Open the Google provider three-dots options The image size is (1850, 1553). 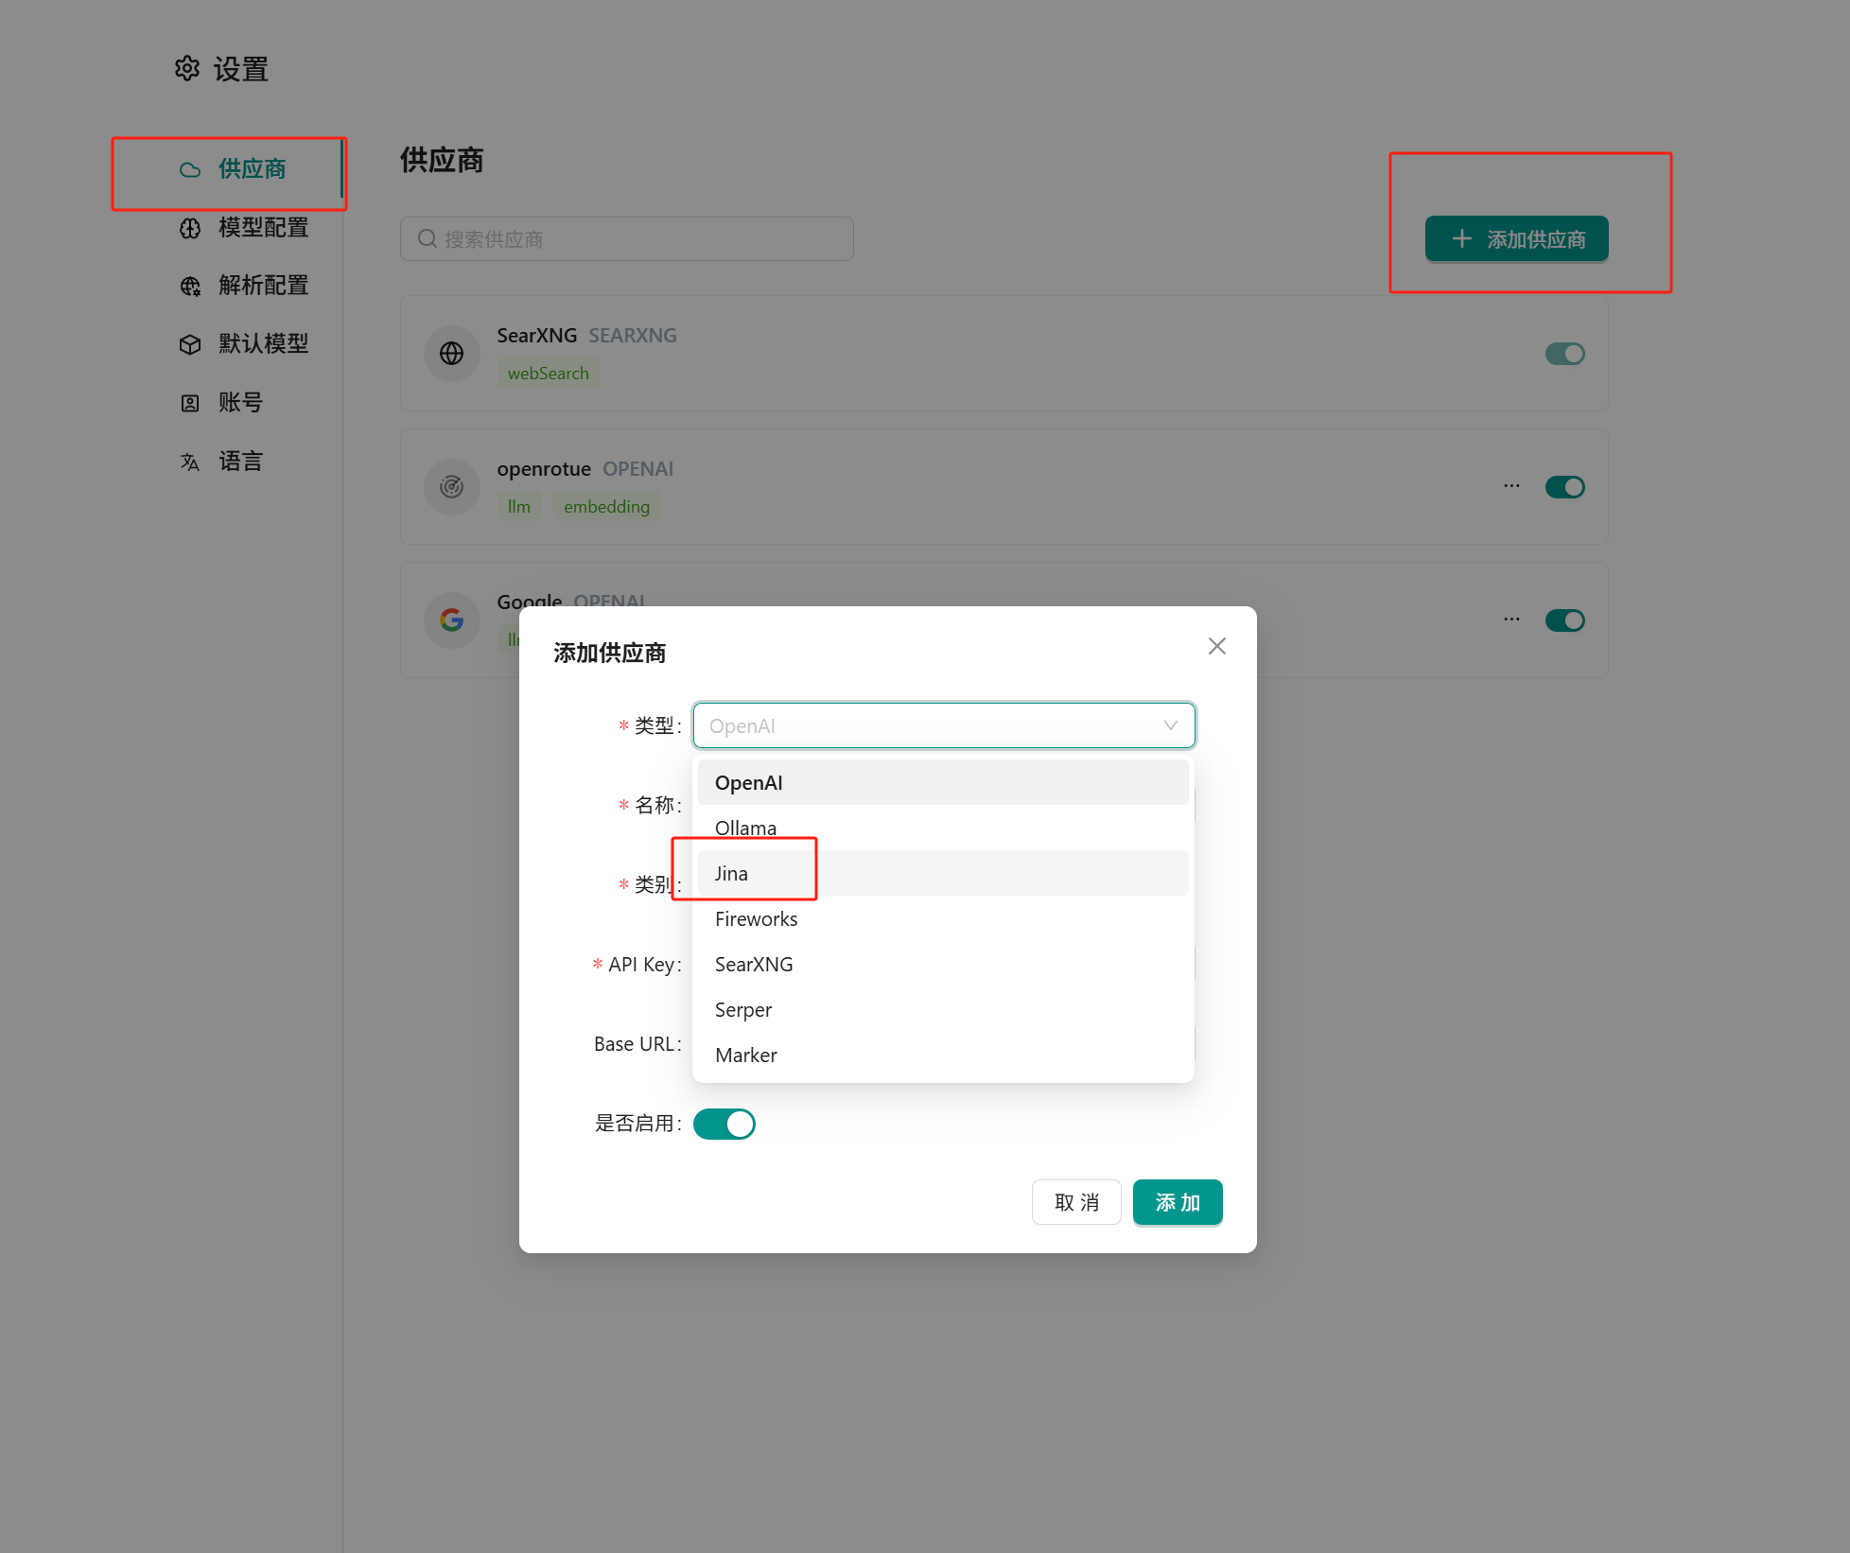pos(1511,619)
